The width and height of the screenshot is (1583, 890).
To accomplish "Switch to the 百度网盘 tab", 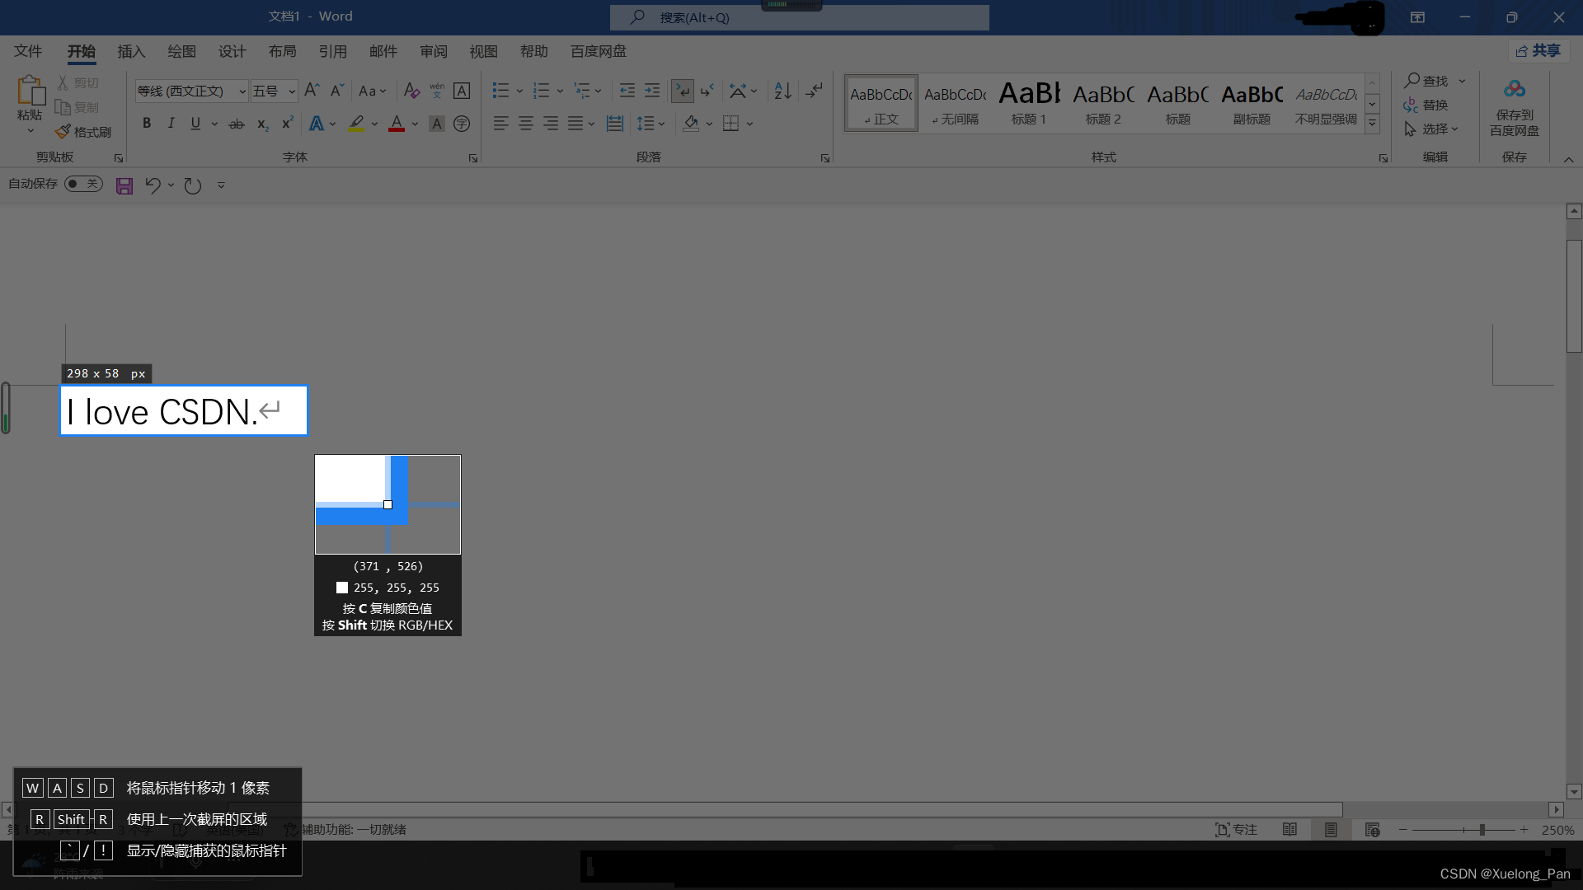I will 599,51.
